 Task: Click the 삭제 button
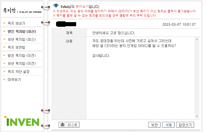(x=168, y=125)
